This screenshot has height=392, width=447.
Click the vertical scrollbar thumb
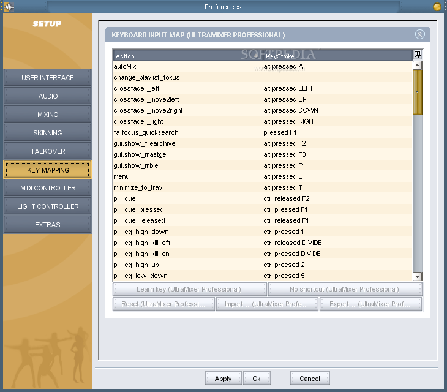pos(418,92)
